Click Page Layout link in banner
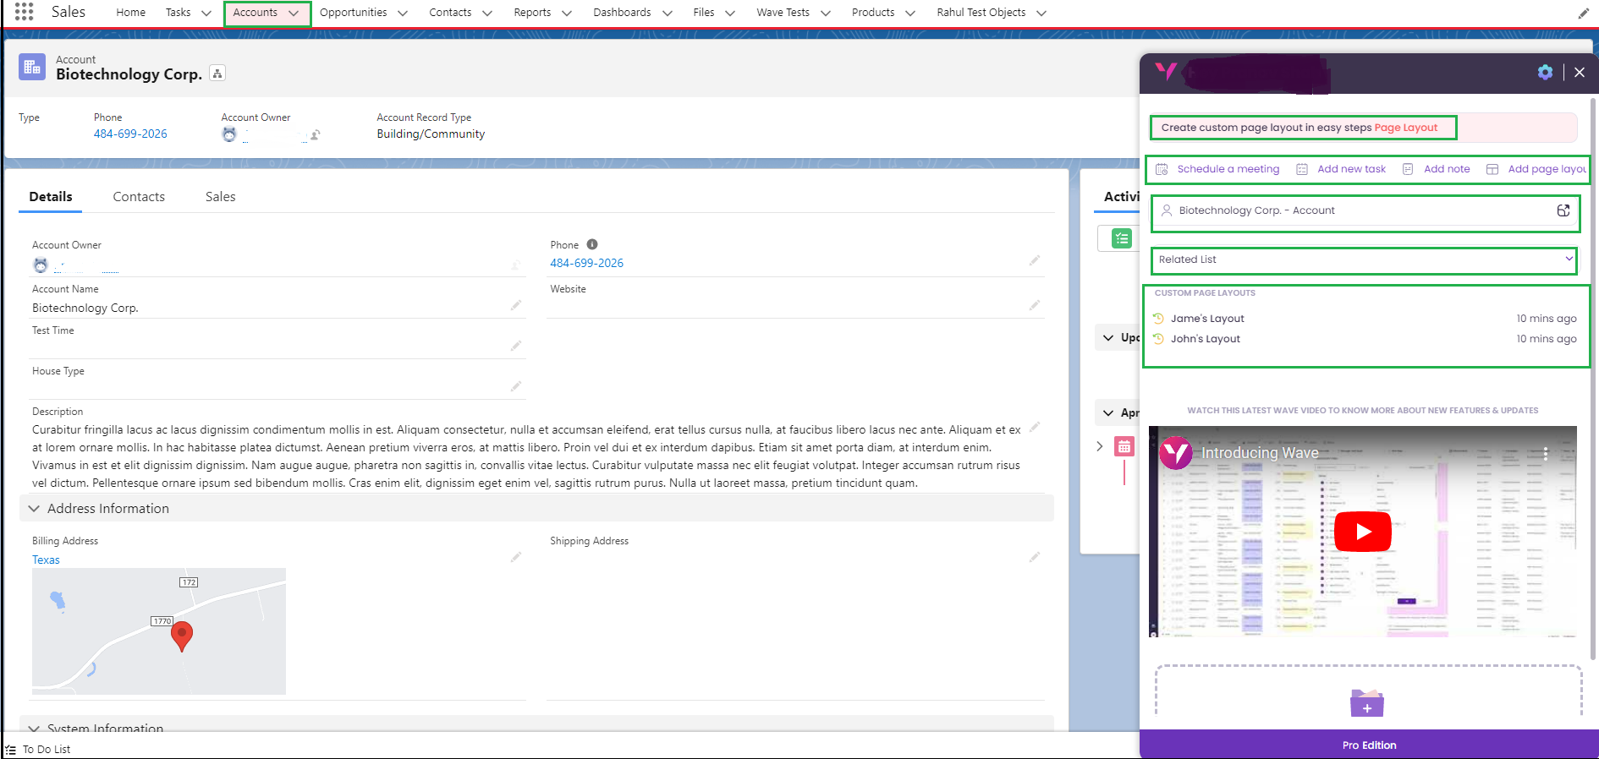The height and width of the screenshot is (759, 1599). [x=1406, y=128]
